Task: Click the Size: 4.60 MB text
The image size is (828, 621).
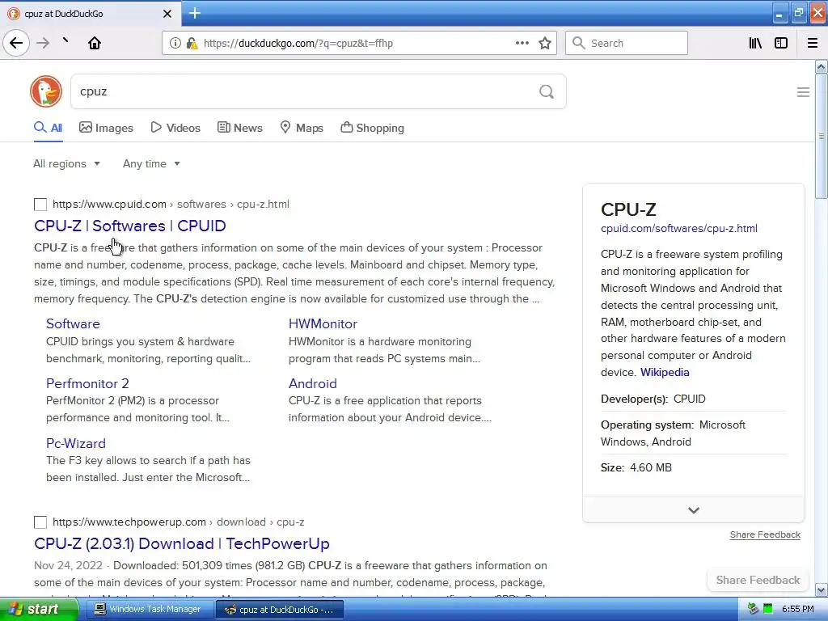Action: [x=636, y=468]
